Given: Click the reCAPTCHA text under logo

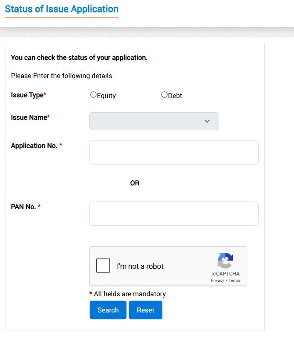Looking at the screenshot, I should tap(225, 273).
